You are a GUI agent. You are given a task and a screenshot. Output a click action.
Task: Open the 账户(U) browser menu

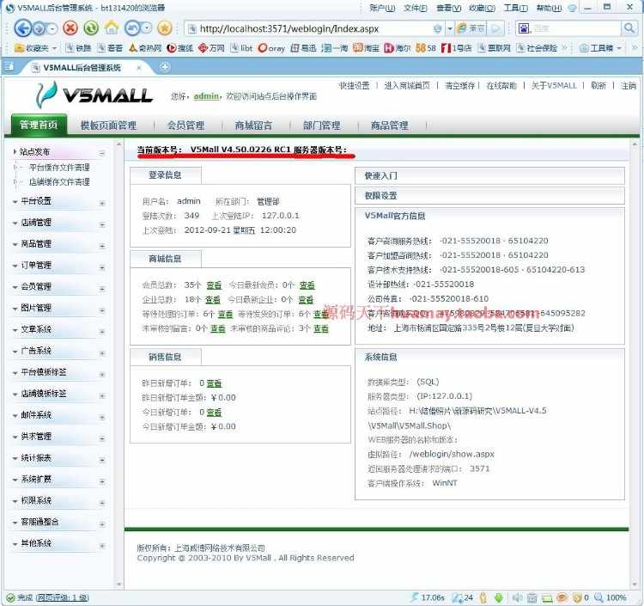tap(382, 8)
